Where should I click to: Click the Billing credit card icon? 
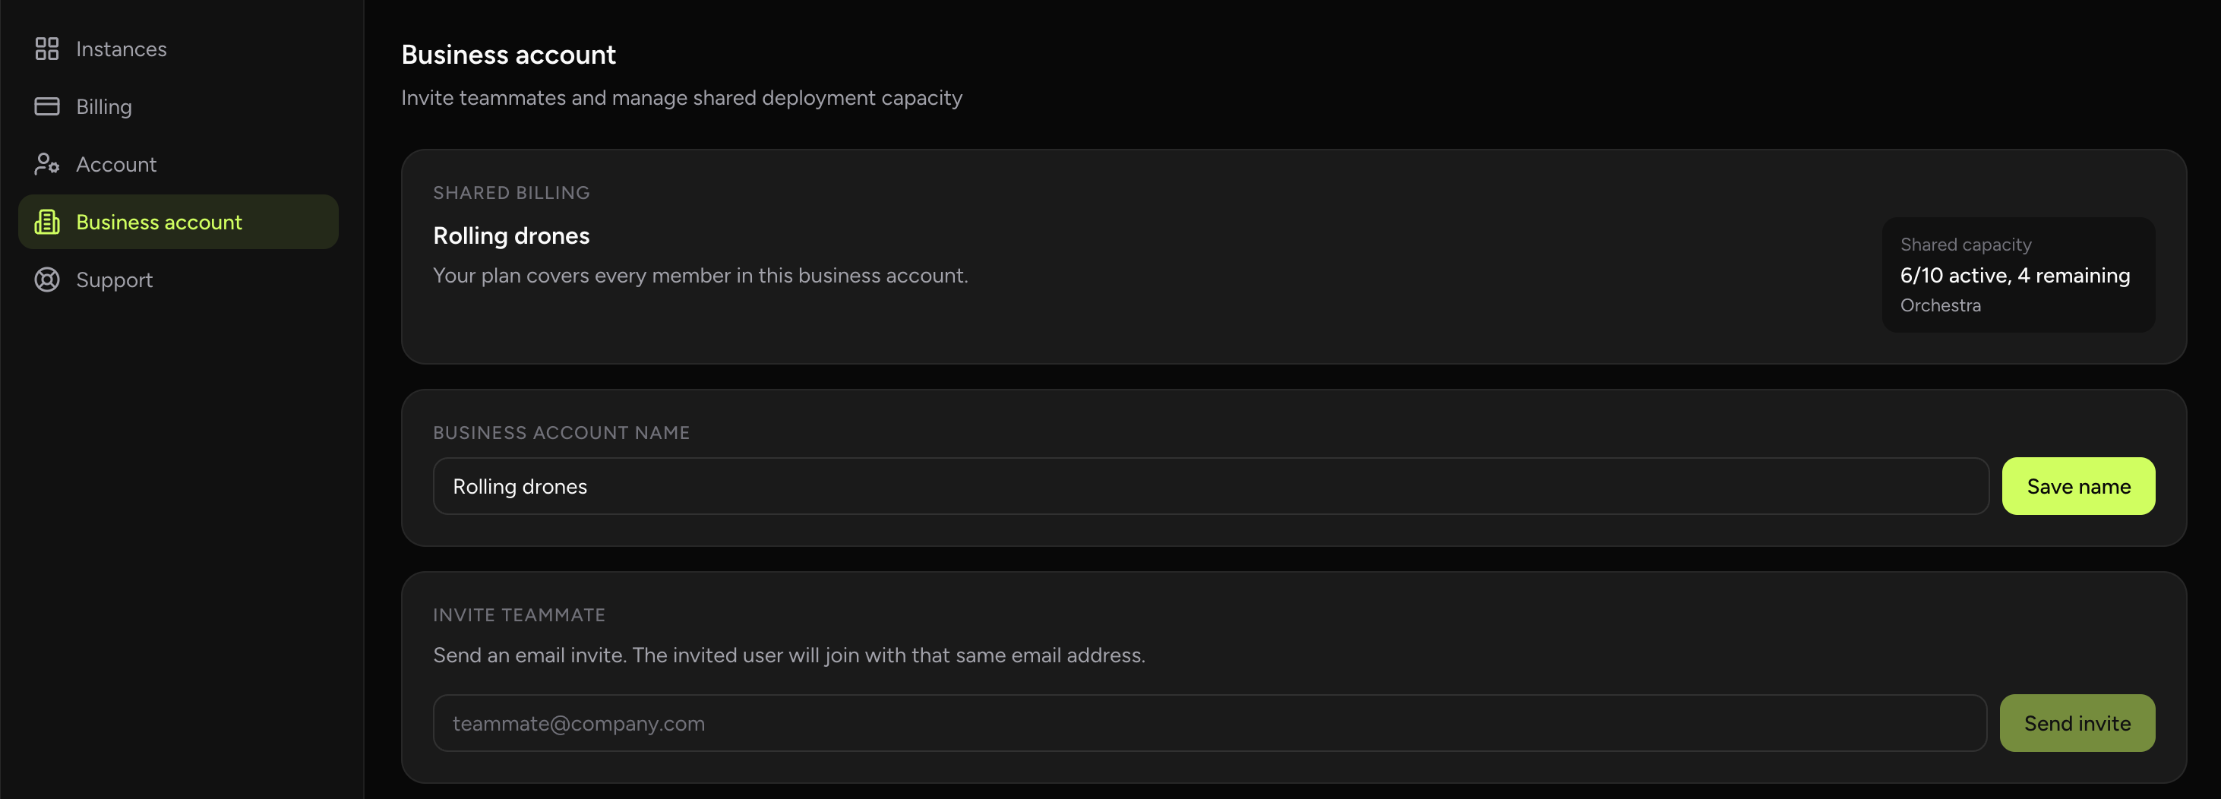[47, 106]
